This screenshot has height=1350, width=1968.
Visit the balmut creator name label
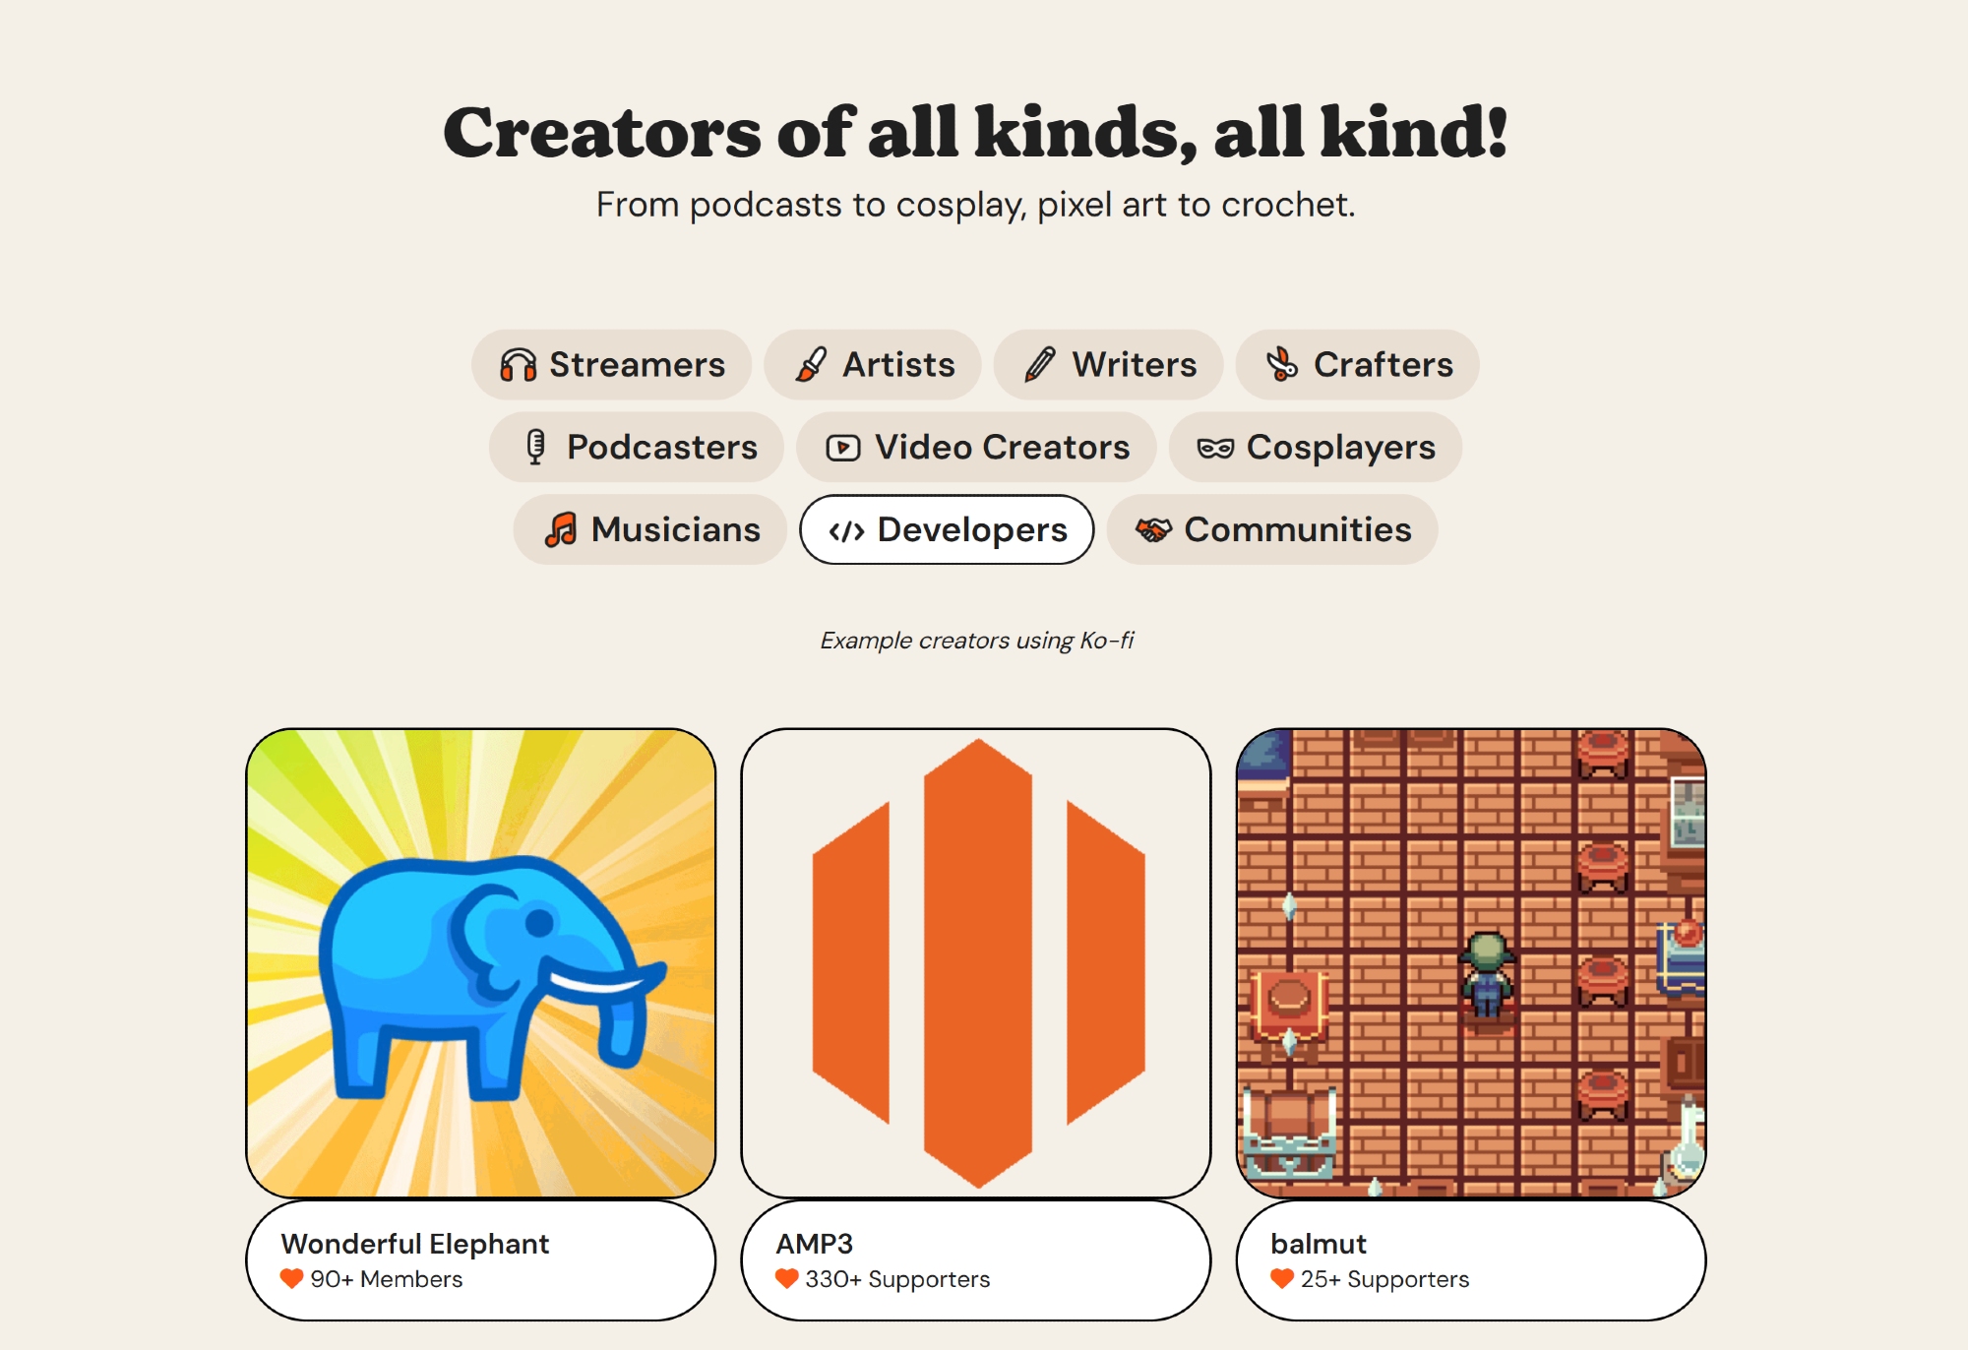[1319, 1244]
